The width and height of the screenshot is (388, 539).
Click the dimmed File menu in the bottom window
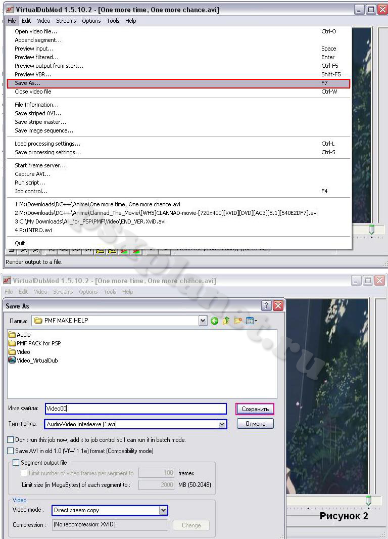(x=9, y=292)
